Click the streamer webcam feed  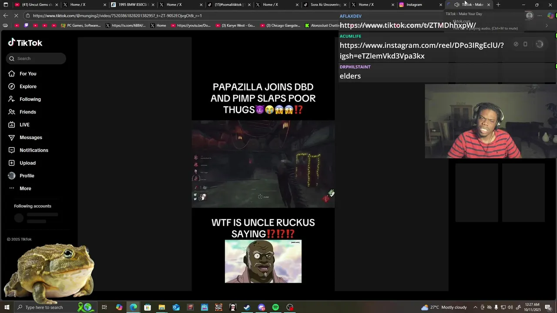point(491,121)
